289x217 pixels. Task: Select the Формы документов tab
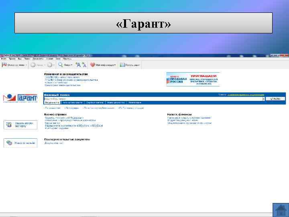coord(116,102)
